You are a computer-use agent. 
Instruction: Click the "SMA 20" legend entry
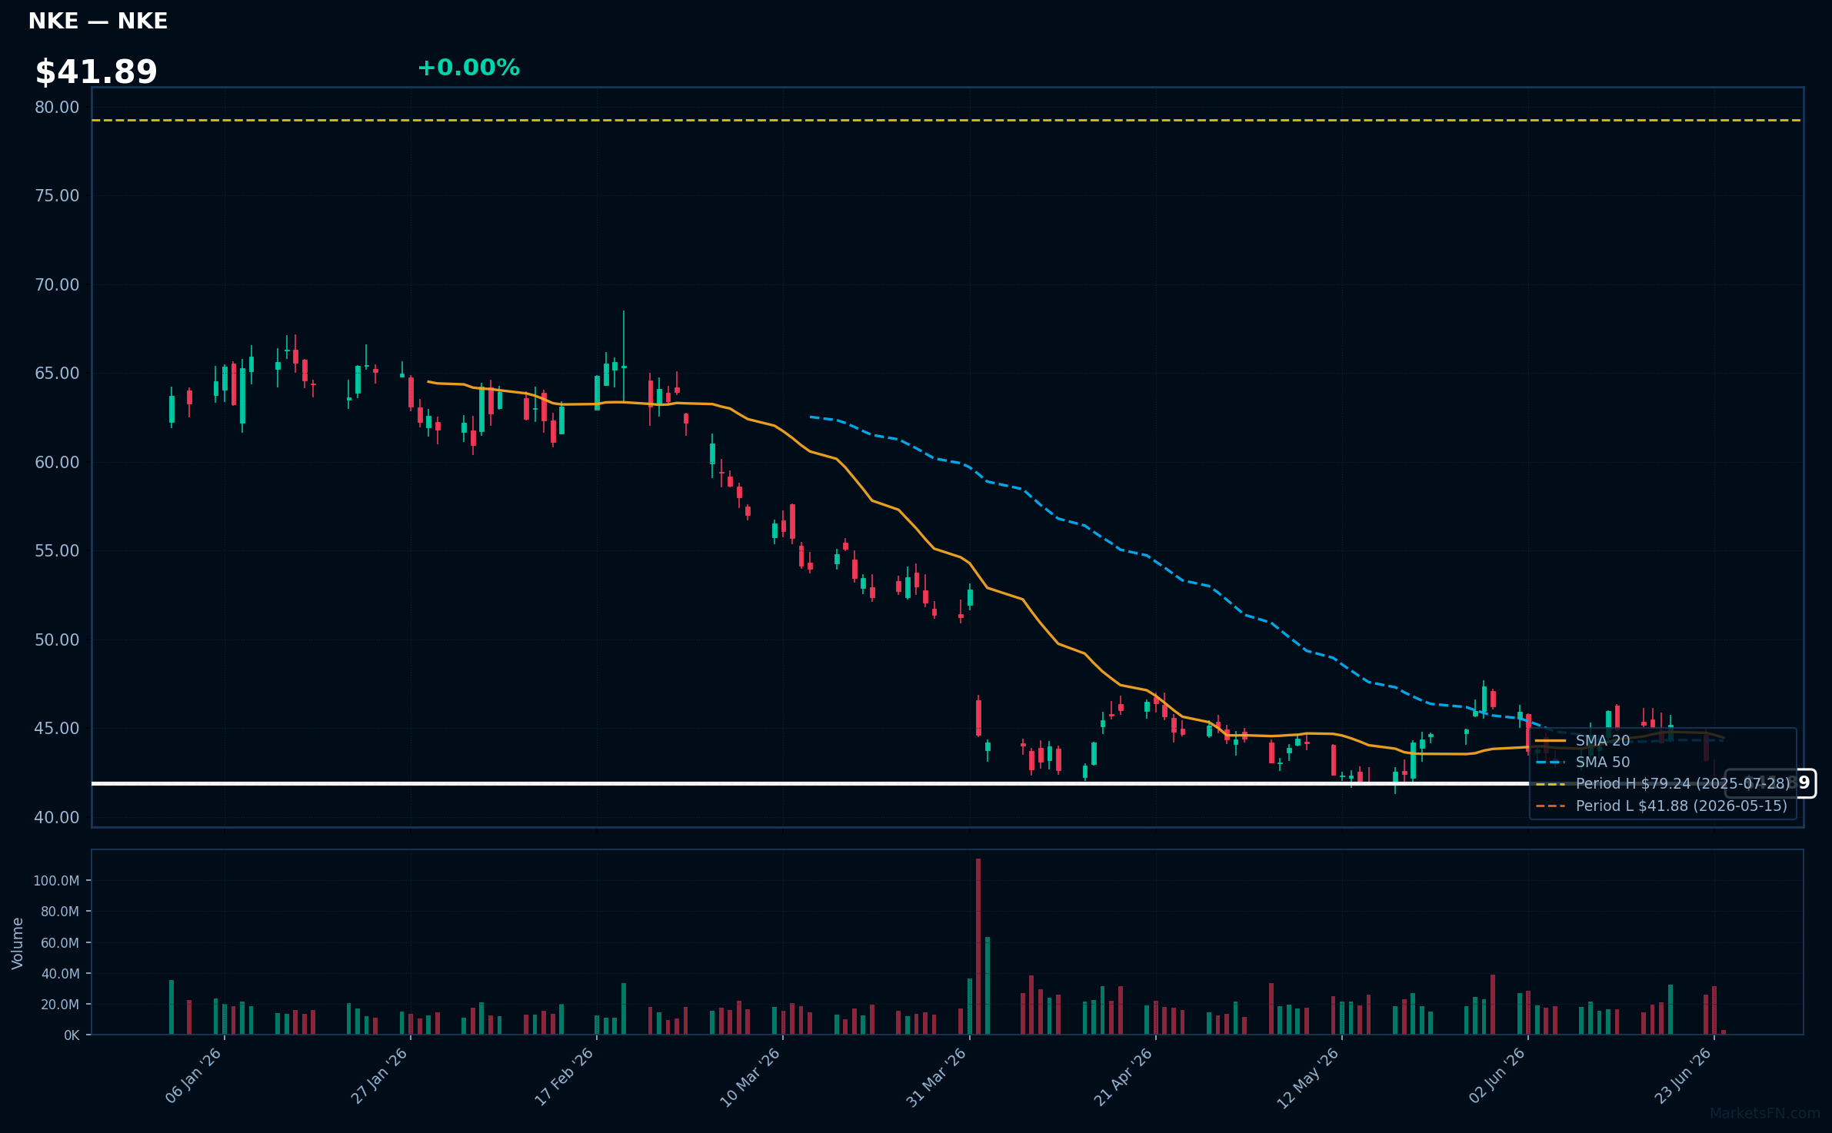pos(1583,741)
